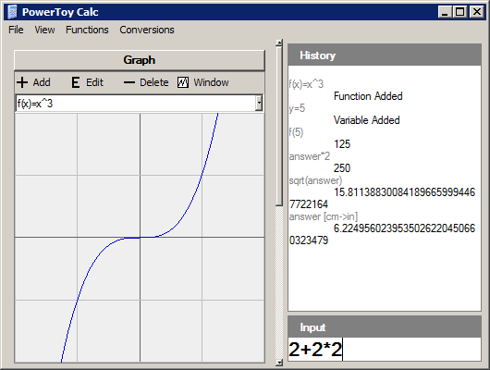Click the Add label in graph toolbar
Image resolution: width=490 pixels, height=370 pixels.
(x=42, y=82)
